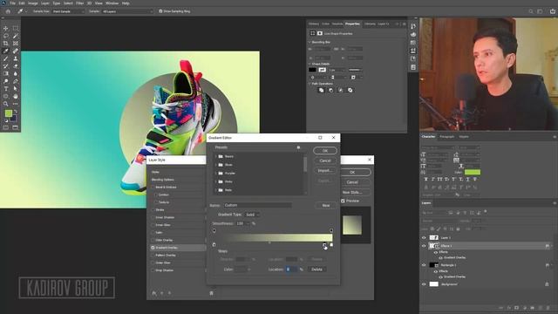This screenshot has height=314, width=558.
Task: Click the delete layer icon in Layers panel
Action: point(548,308)
